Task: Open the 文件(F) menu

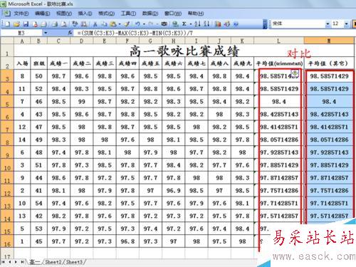Action: (x=21, y=14)
